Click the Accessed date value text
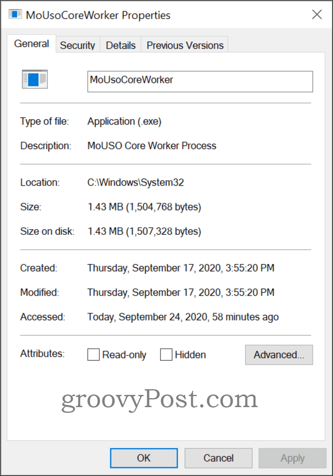Image resolution: width=333 pixels, height=476 pixels. pyautogui.click(x=183, y=317)
